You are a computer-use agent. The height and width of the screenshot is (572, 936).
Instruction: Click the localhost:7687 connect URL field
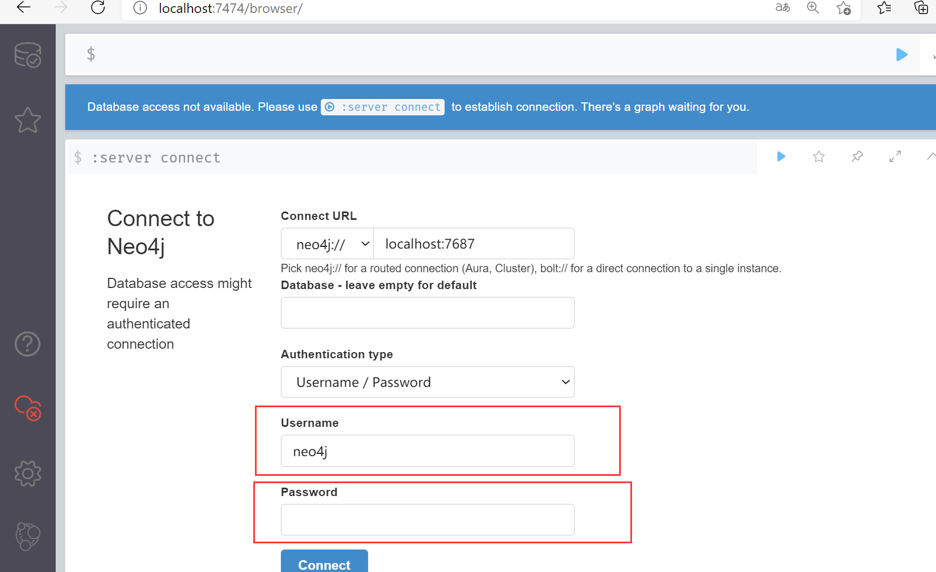[x=474, y=244]
